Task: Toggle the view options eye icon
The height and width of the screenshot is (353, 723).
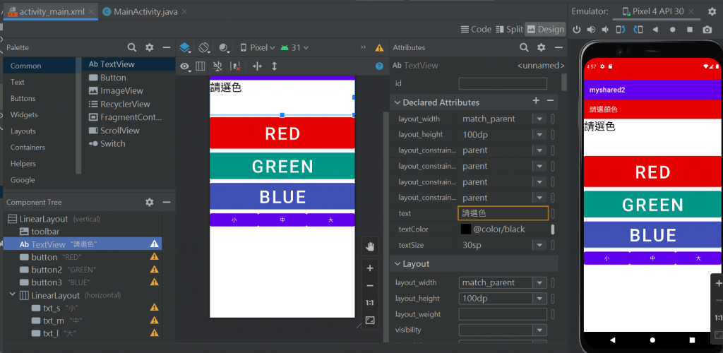Action: click(x=185, y=66)
